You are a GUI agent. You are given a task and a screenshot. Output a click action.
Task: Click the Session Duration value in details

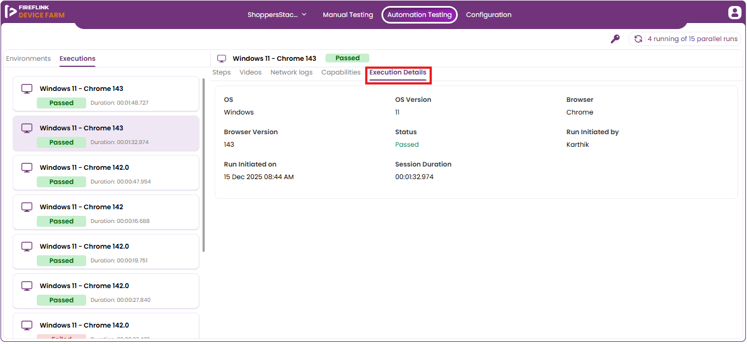pyautogui.click(x=414, y=177)
